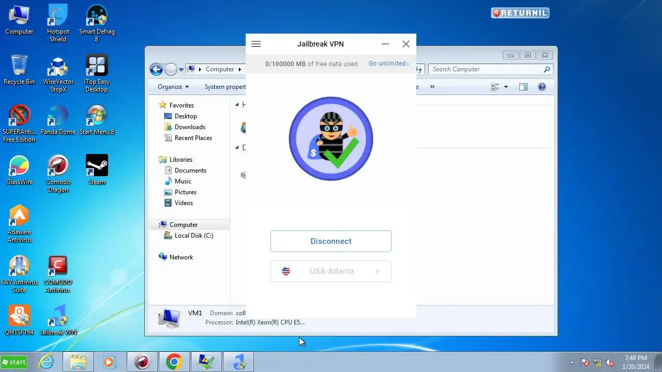This screenshot has width=662, height=372.
Task: Open the COMODO Antivirus desktop shortcut
Action: [58, 274]
